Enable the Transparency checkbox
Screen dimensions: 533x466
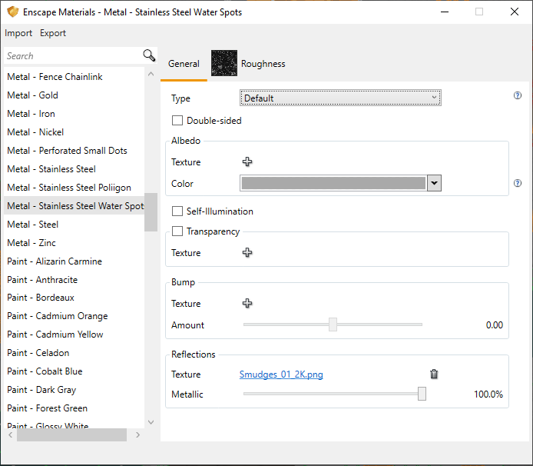tap(177, 231)
